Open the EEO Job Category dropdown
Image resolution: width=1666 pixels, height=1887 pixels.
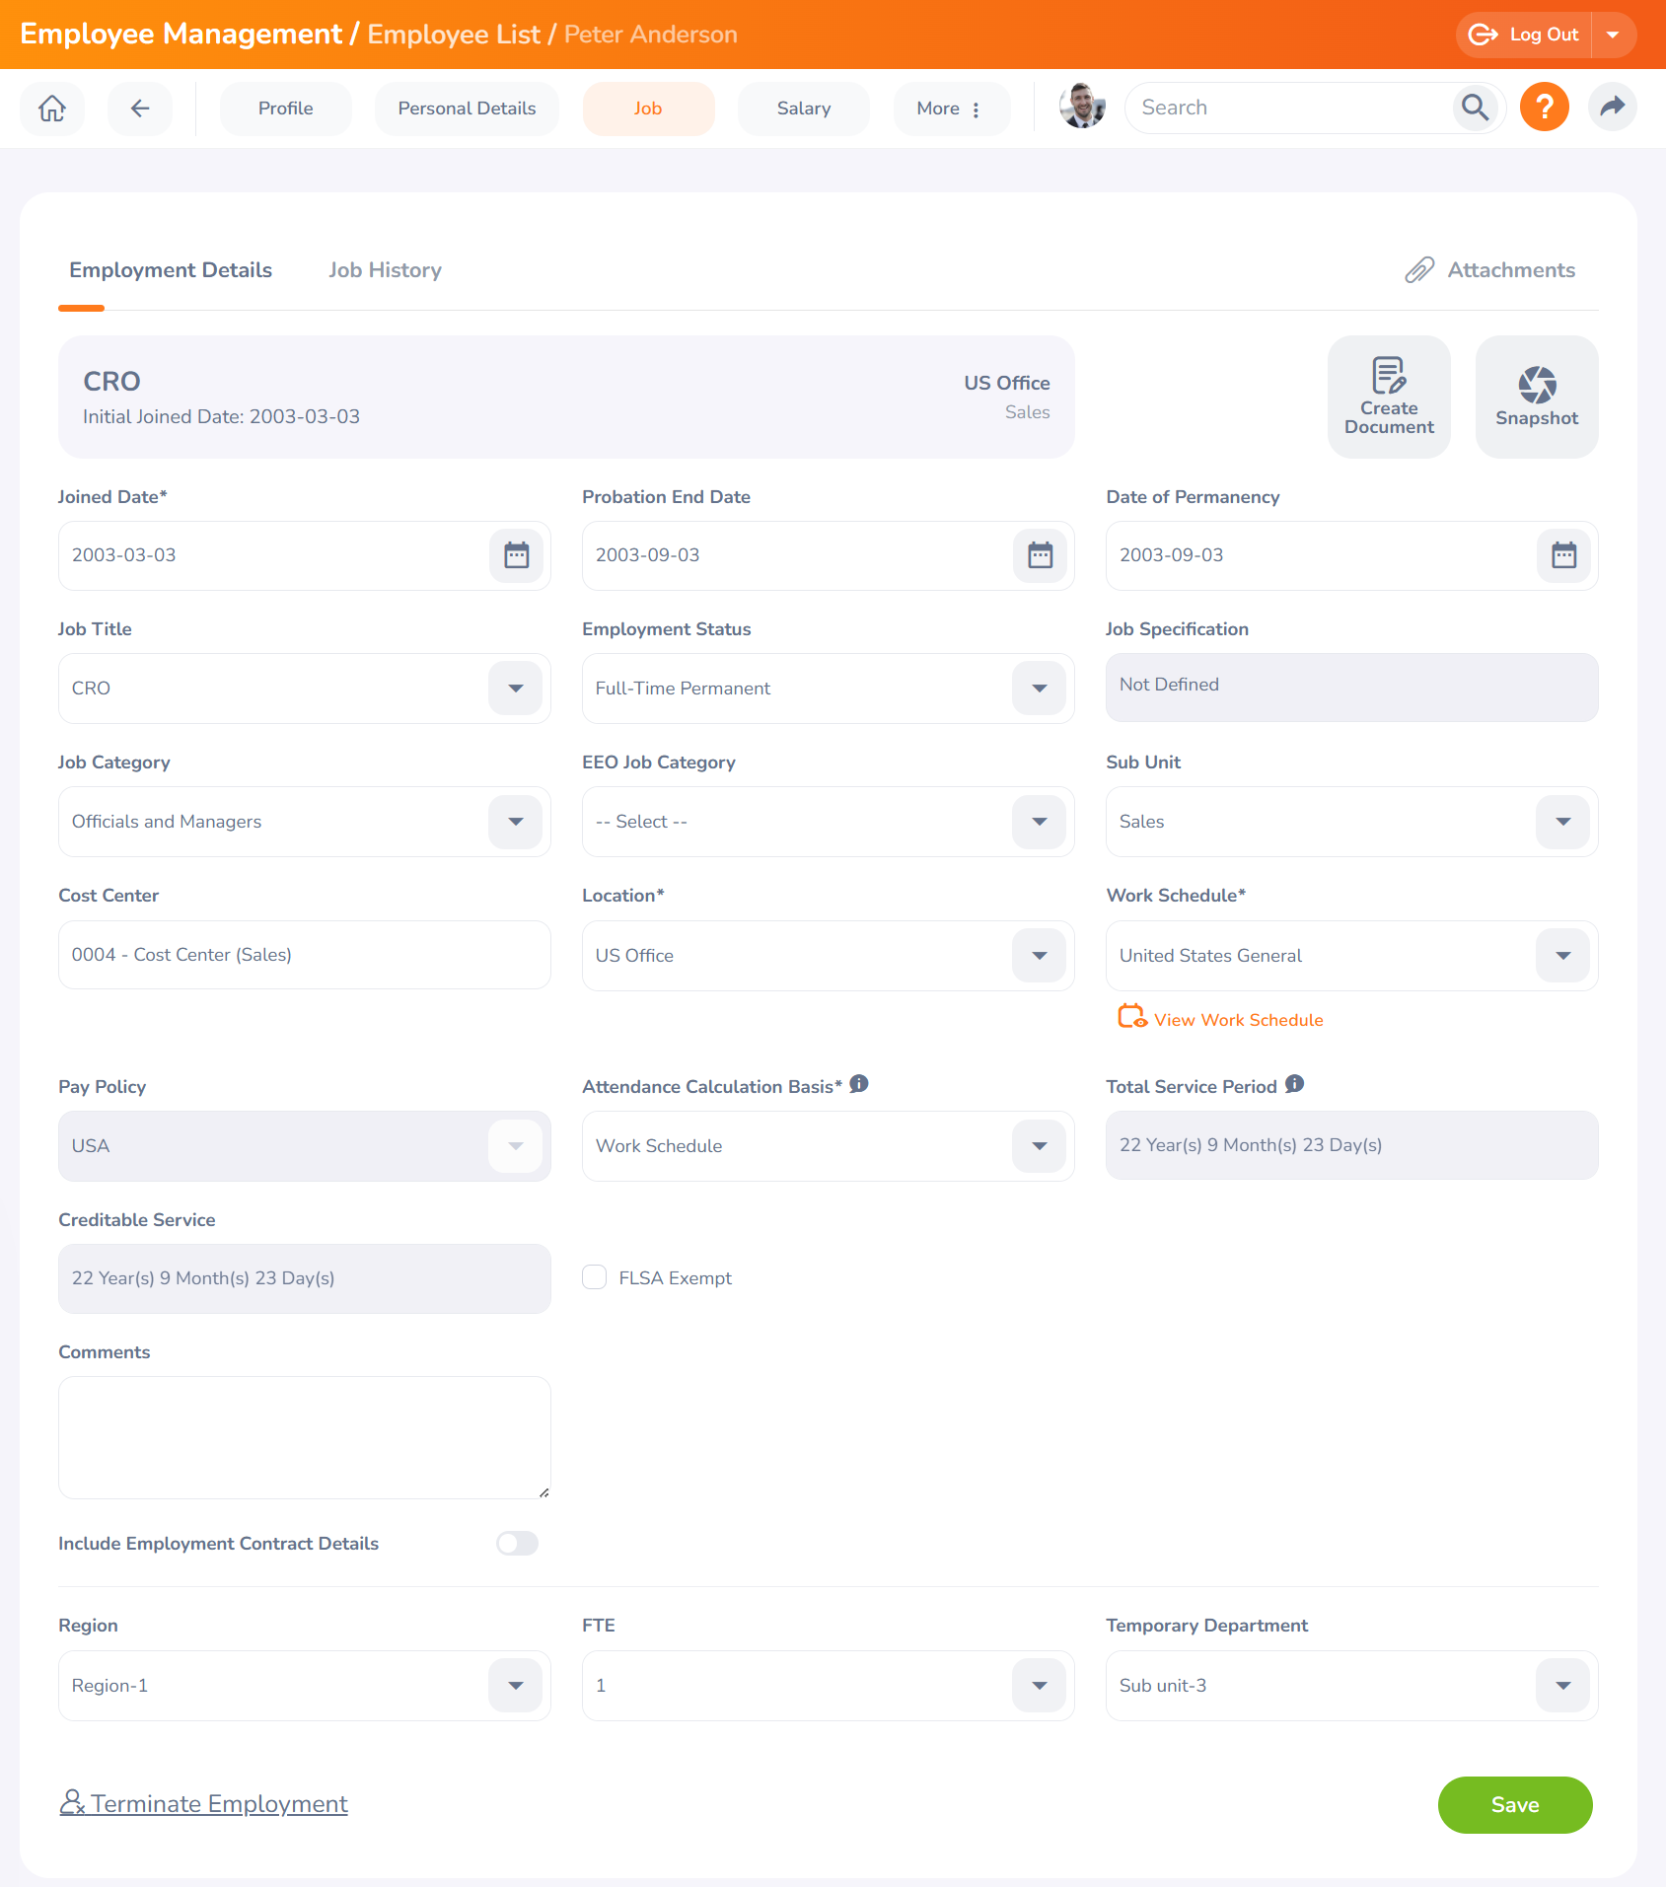click(x=1039, y=822)
